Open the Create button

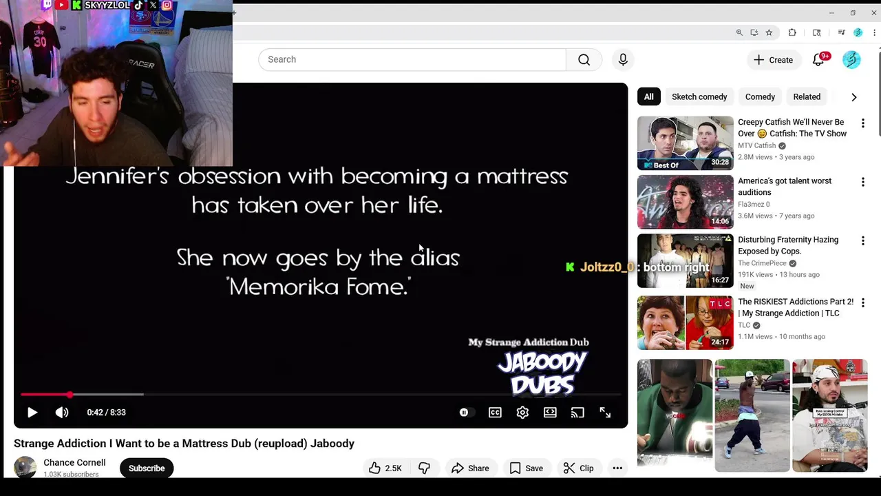[773, 60]
